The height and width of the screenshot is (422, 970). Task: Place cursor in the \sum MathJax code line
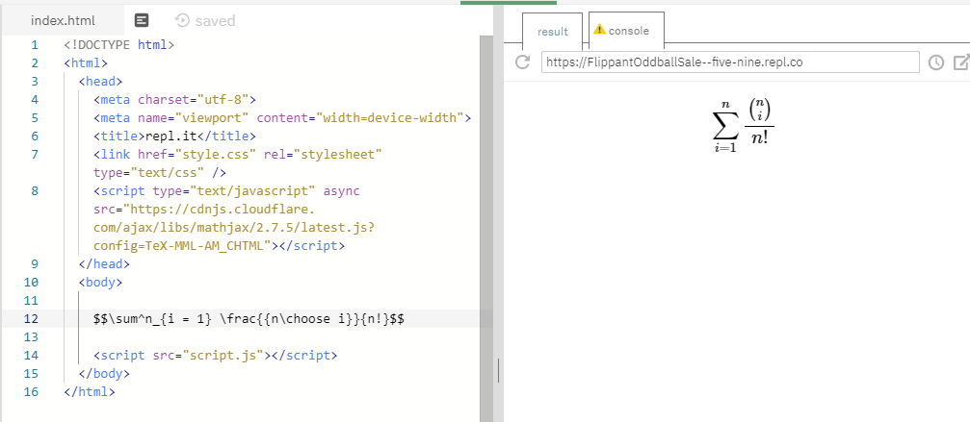tap(250, 319)
